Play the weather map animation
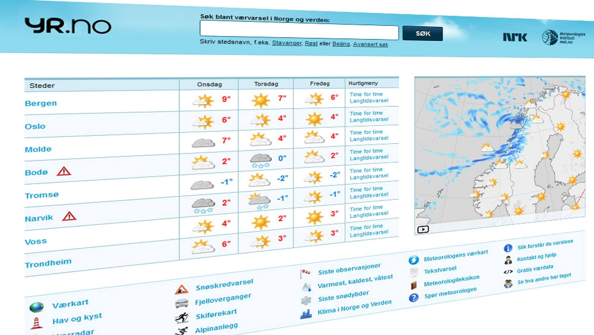The height and width of the screenshot is (335, 594). click(x=423, y=229)
